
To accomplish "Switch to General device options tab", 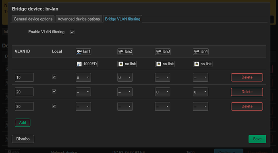I will point(33,19).
